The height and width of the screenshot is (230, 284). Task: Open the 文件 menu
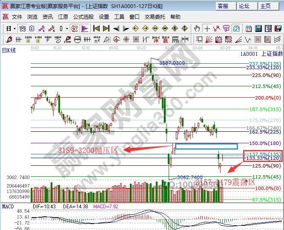pyautogui.click(x=17, y=17)
